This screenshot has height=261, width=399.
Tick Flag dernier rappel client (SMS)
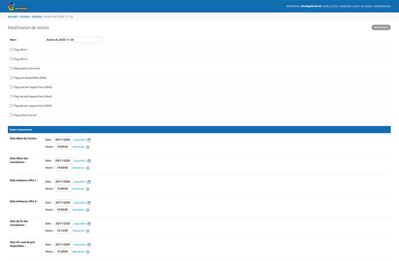coord(11,106)
